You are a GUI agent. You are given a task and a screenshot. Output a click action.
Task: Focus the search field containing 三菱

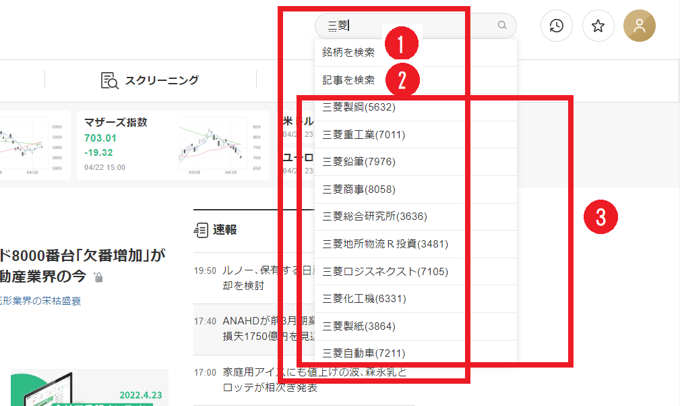pyautogui.click(x=415, y=26)
